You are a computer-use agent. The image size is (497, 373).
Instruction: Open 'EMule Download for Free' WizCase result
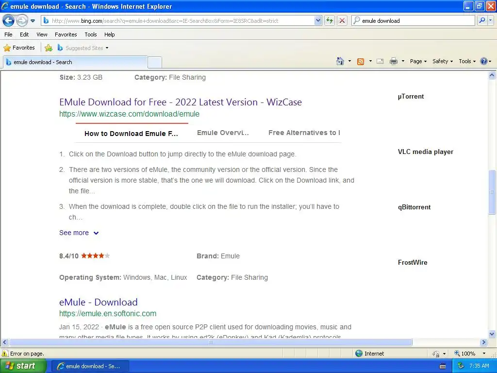click(x=181, y=102)
